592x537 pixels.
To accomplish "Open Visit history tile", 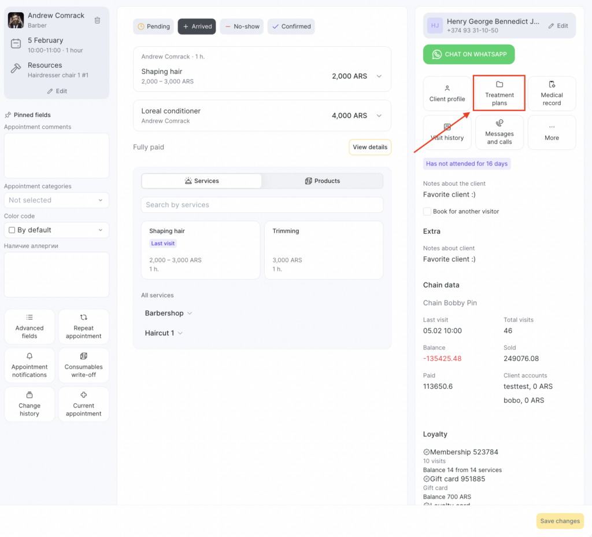I will (x=447, y=133).
